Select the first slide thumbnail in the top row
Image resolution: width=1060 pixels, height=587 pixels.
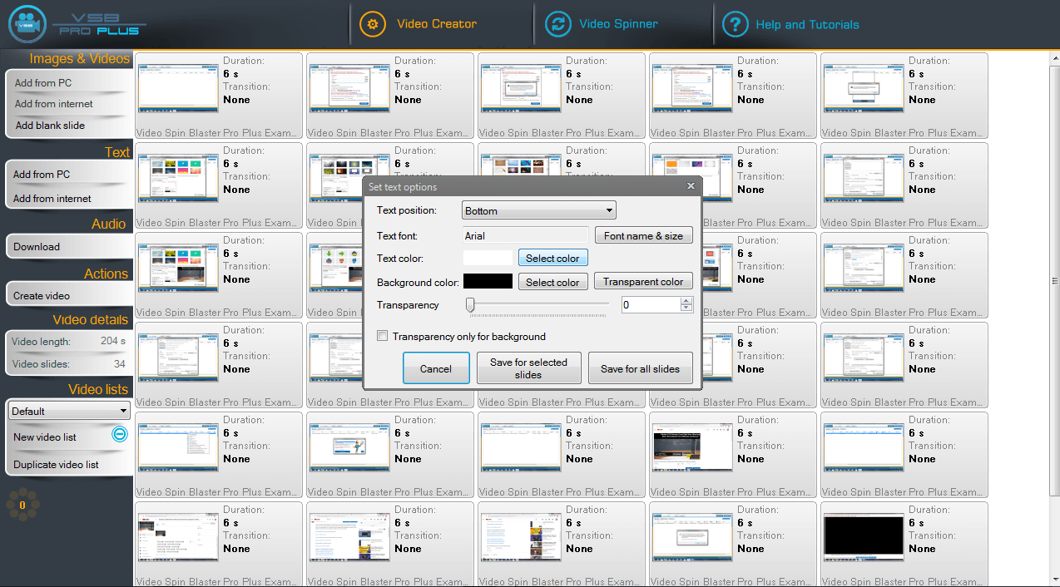tap(177, 86)
